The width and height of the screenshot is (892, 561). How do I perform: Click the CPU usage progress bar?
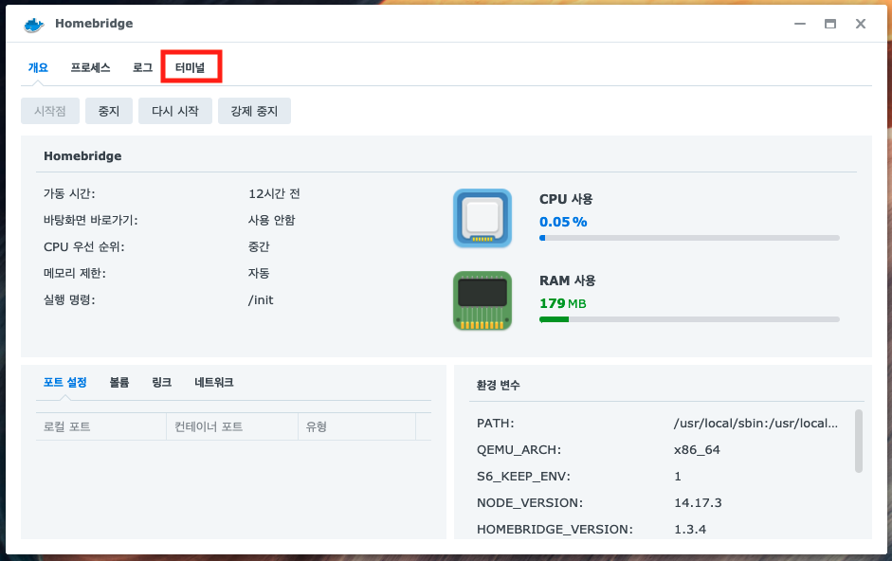(689, 238)
